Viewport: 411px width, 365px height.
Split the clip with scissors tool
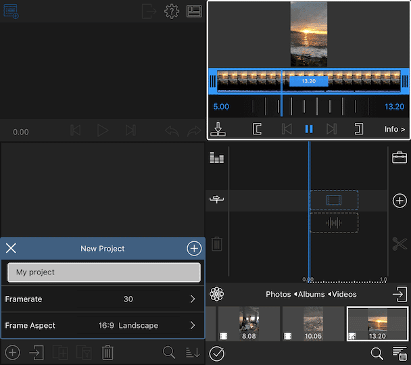[x=400, y=244]
